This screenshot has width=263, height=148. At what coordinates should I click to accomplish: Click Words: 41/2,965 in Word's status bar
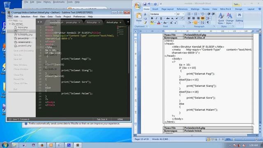point(160,139)
